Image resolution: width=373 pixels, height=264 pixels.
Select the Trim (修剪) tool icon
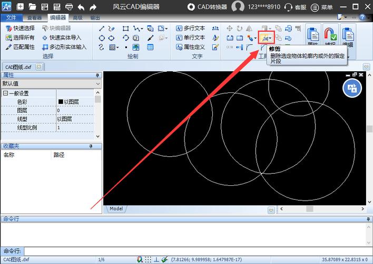pos(265,38)
